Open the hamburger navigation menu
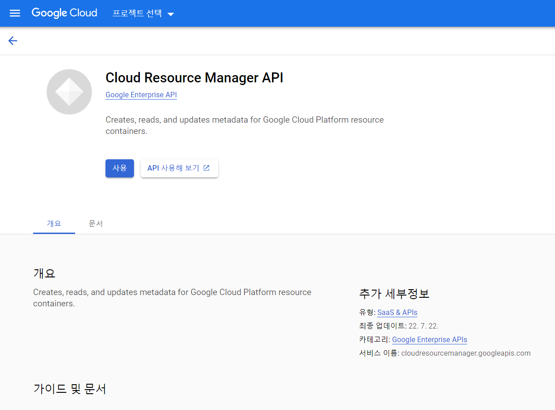Viewport: 555px width, 410px height. click(15, 13)
